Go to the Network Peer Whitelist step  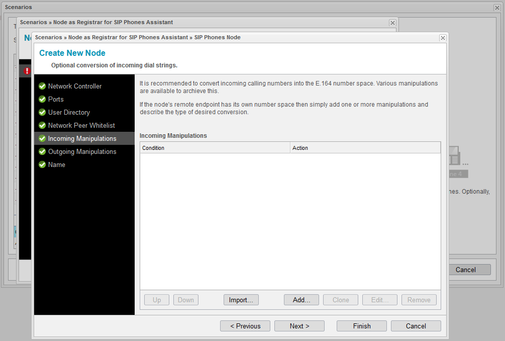81,126
